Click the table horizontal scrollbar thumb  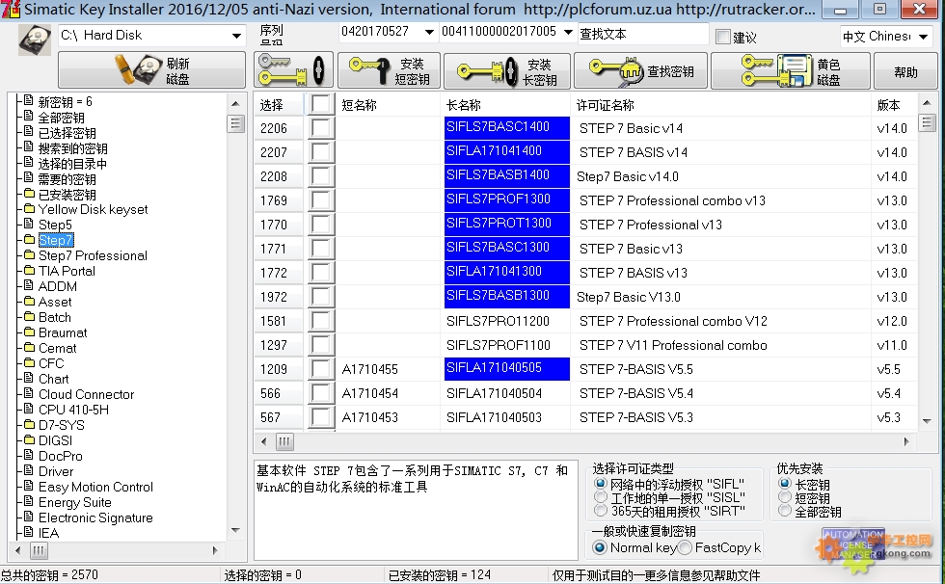coord(284,441)
